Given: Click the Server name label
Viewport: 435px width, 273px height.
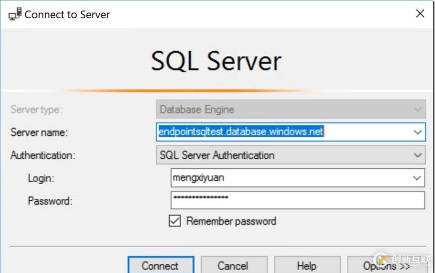Looking at the screenshot, I should pos(39,132).
